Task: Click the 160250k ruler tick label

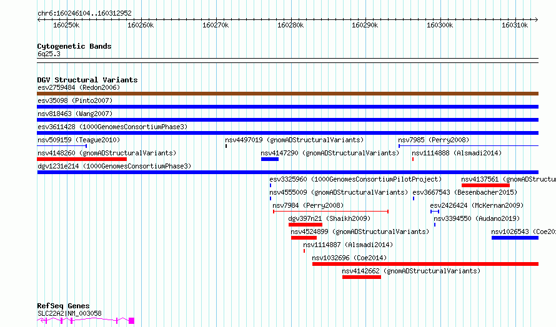Action: (66, 25)
